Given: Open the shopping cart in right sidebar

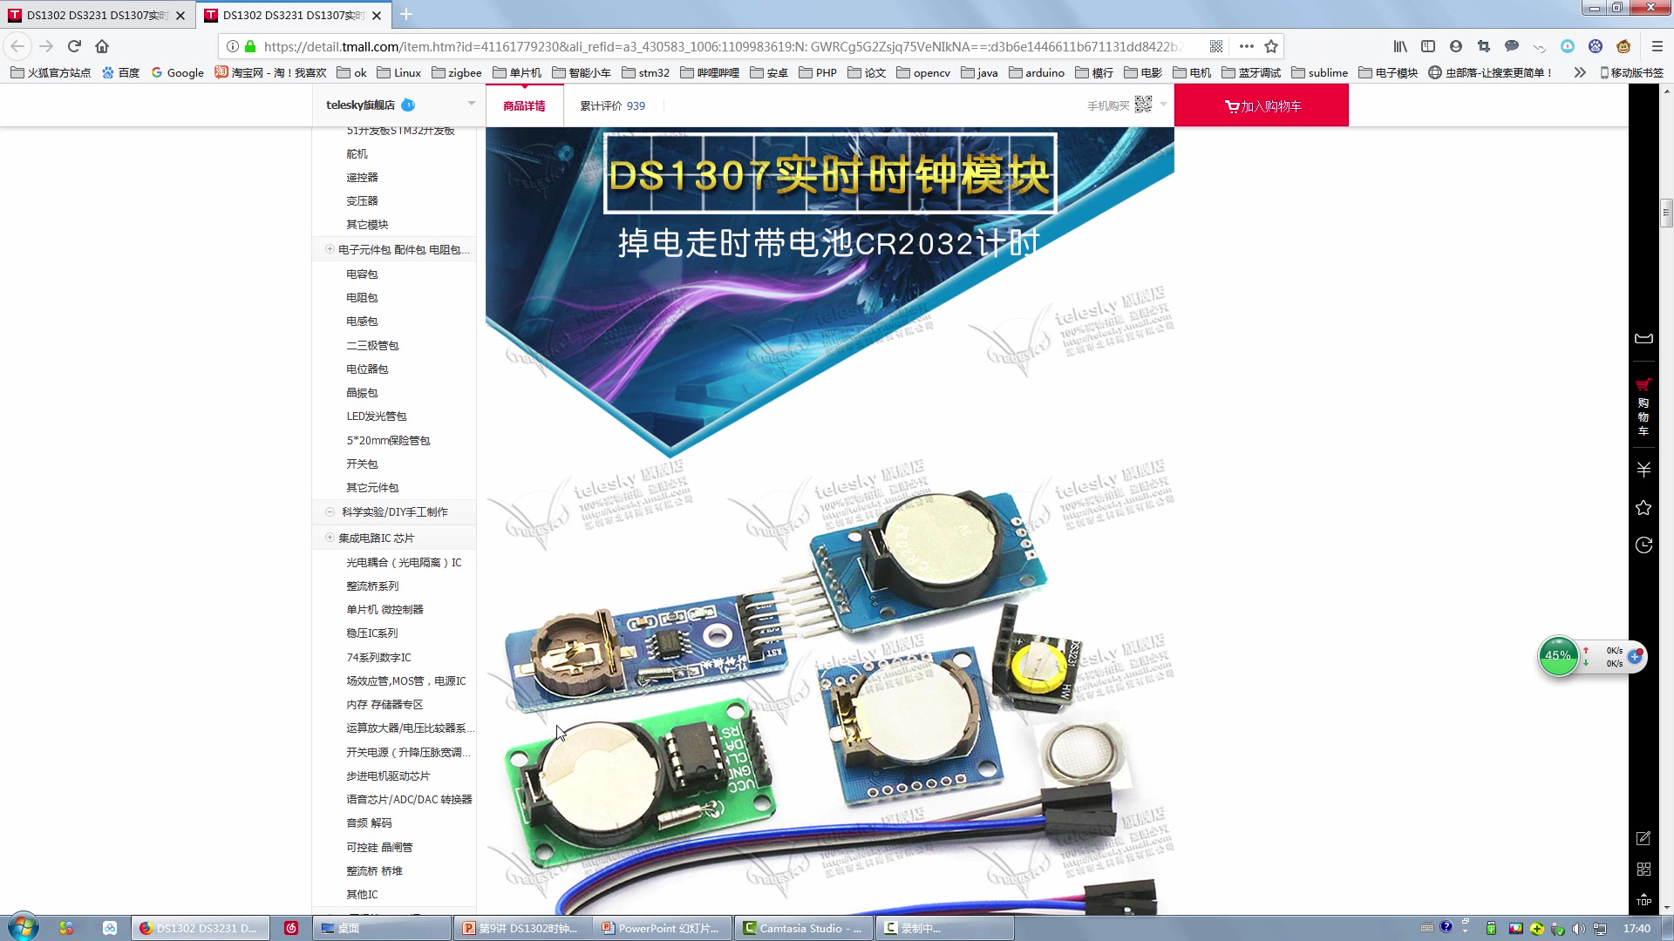Looking at the screenshot, I should (1643, 406).
